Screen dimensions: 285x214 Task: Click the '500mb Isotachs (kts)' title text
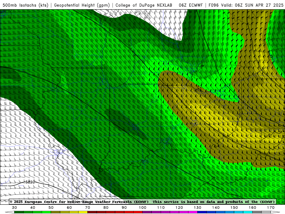pos(25,5)
